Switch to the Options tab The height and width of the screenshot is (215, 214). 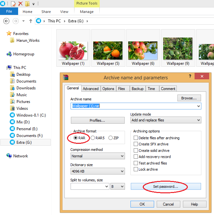pos(108,89)
